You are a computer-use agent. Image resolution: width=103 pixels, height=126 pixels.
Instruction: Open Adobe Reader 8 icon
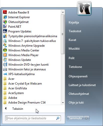pyautogui.click(x=5, y=12)
